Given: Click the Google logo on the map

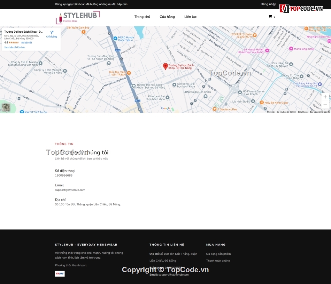Looking at the screenshot, I should [165, 108].
